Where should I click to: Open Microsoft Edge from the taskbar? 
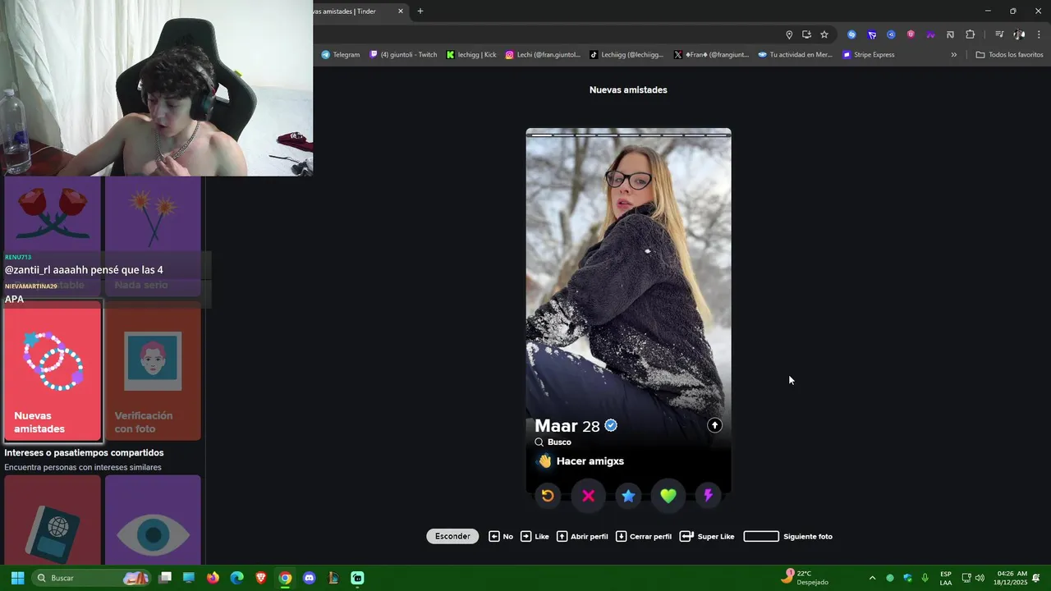pos(236,578)
